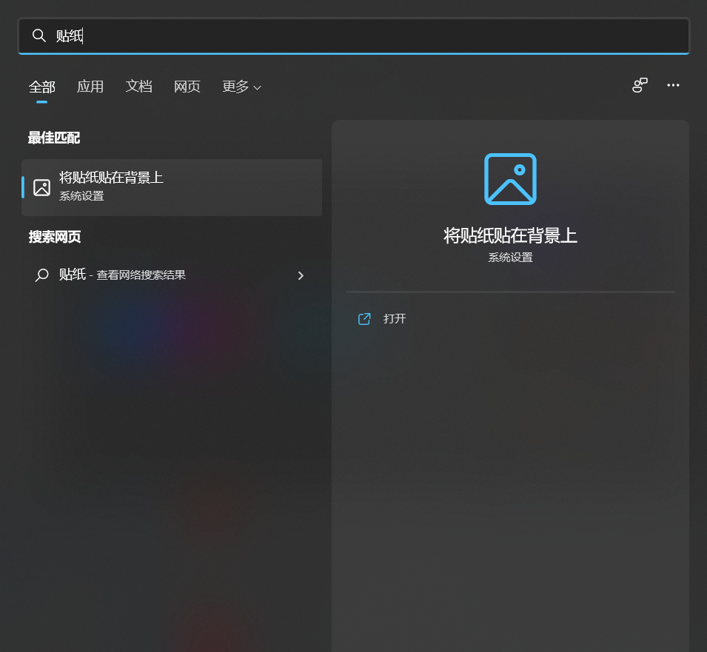Screen dimensions: 707x652
Task: Click the magnifier icon beside 贴纸 web suggestion
Action: click(x=41, y=275)
